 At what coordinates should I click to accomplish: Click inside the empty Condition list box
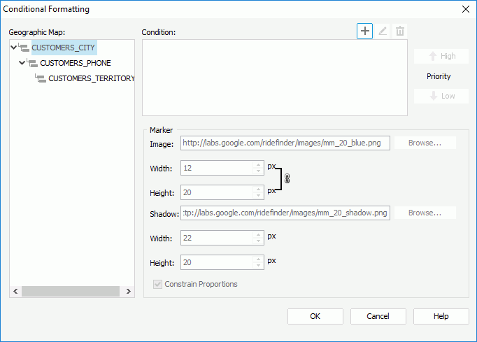tap(275, 78)
